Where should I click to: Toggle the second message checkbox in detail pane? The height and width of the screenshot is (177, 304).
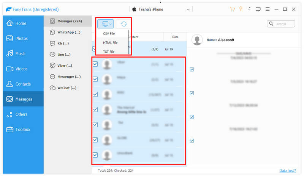click(x=192, y=93)
